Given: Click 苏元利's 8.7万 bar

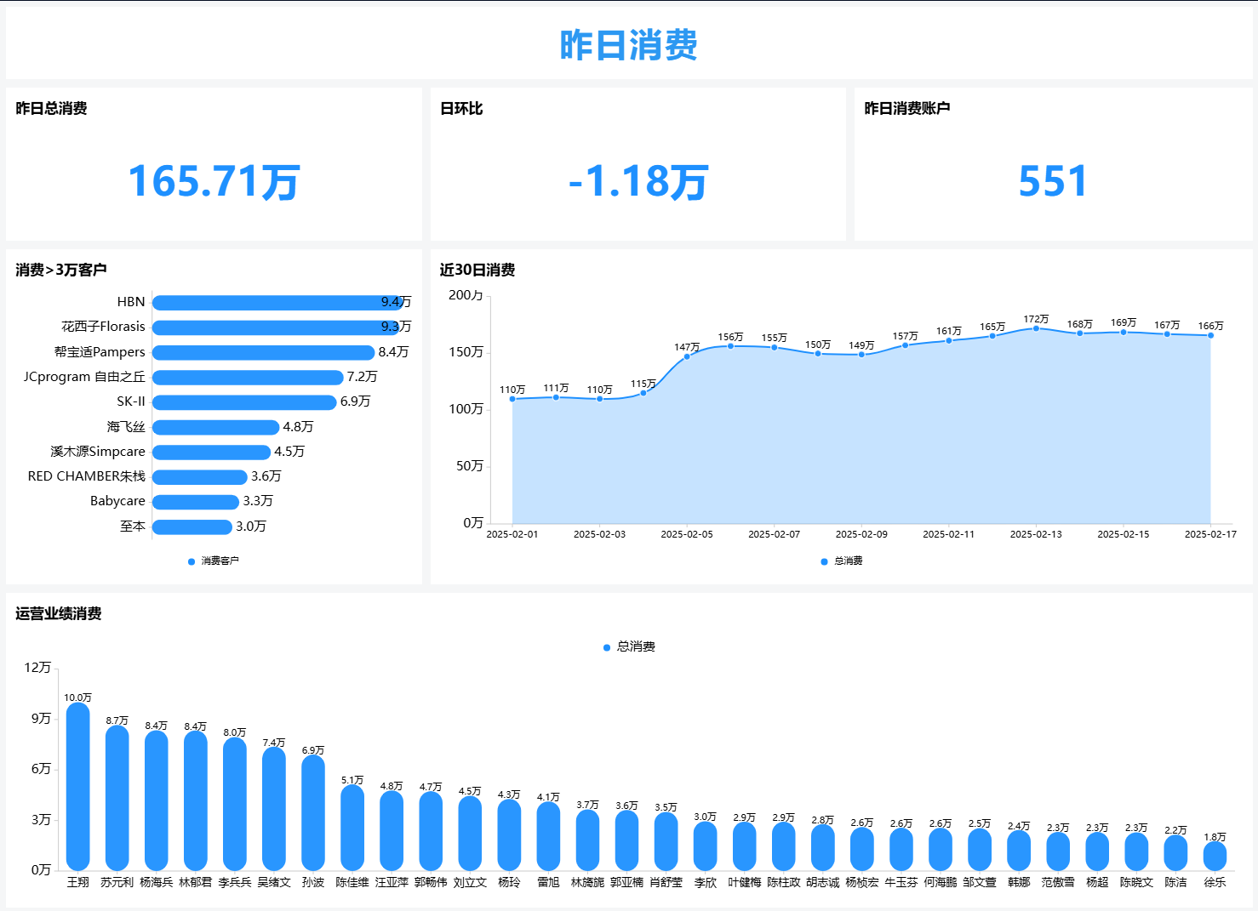Looking at the screenshot, I should tap(117, 798).
